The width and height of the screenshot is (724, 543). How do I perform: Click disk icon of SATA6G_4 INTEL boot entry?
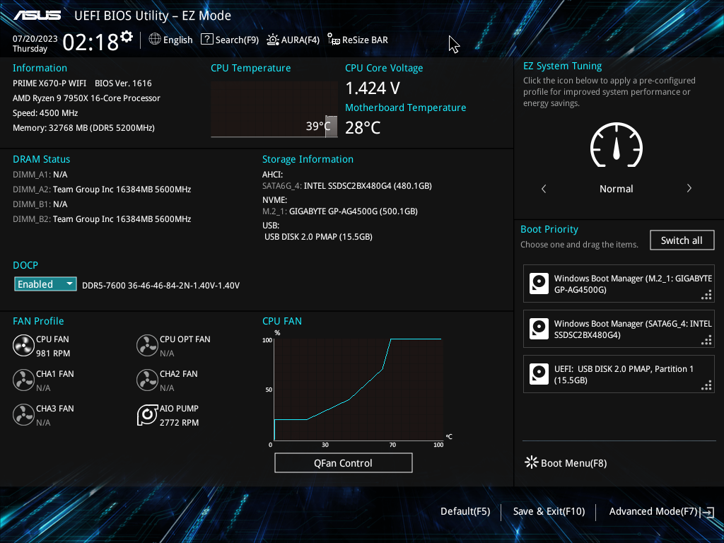(x=539, y=329)
